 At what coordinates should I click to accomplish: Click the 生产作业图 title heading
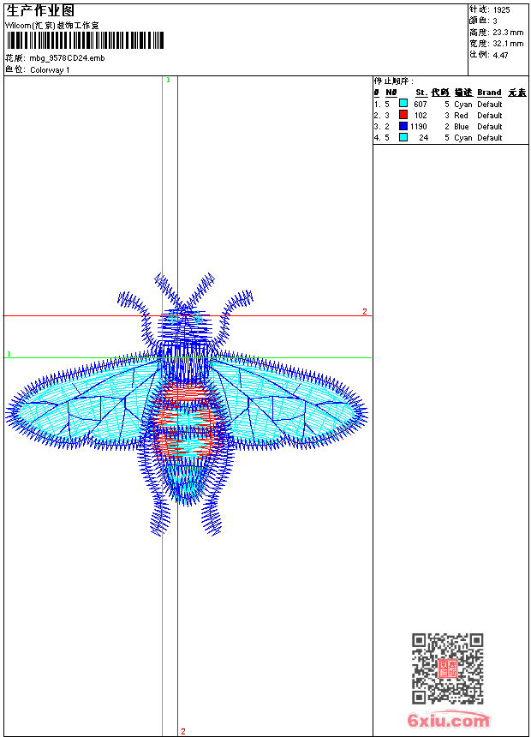point(40,10)
